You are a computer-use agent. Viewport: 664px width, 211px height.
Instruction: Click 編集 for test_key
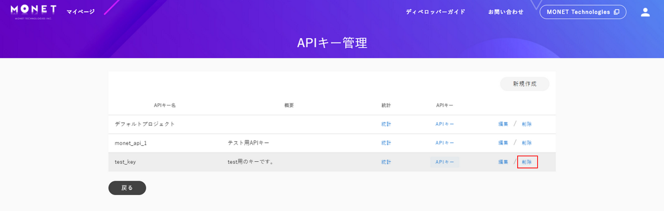click(503, 162)
